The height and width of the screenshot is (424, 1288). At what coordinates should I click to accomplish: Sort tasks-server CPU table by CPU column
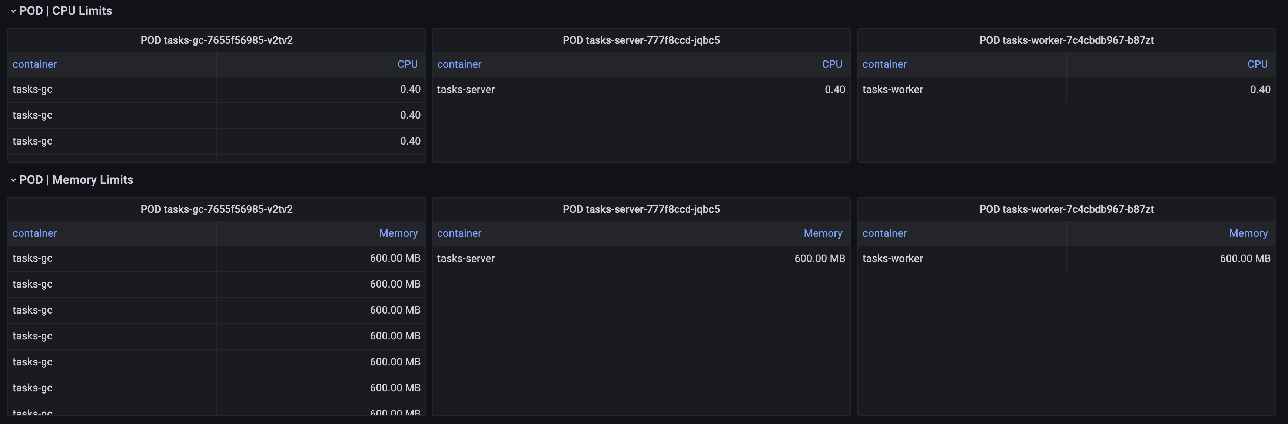pos(832,64)
